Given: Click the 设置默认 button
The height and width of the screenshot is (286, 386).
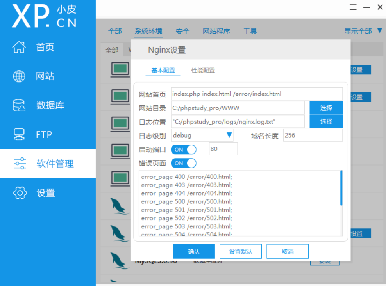Looking at the screenshot, I should tap(241, 251).
